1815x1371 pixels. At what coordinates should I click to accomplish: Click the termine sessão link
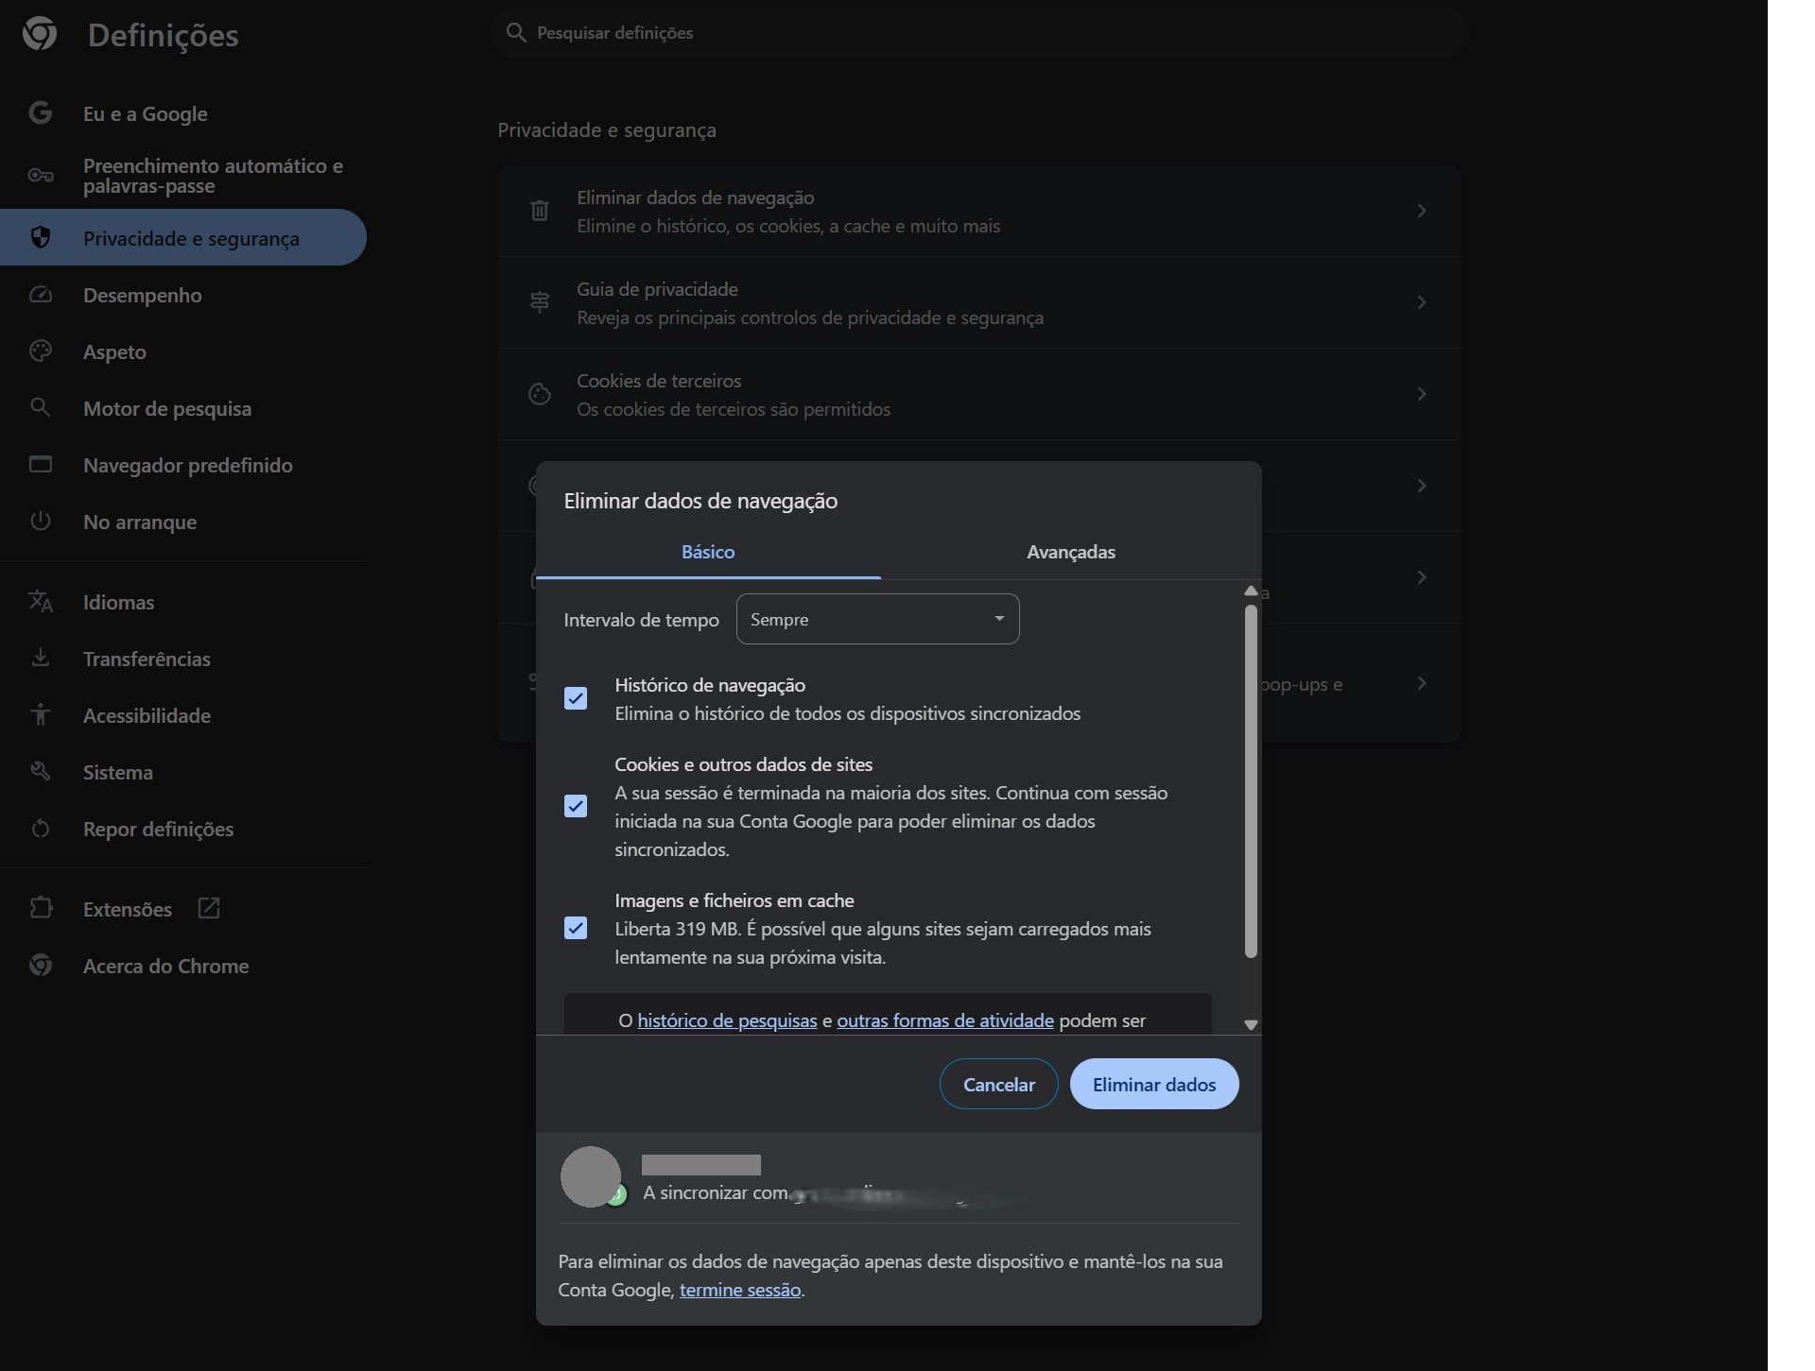[x=739, y=1290]
